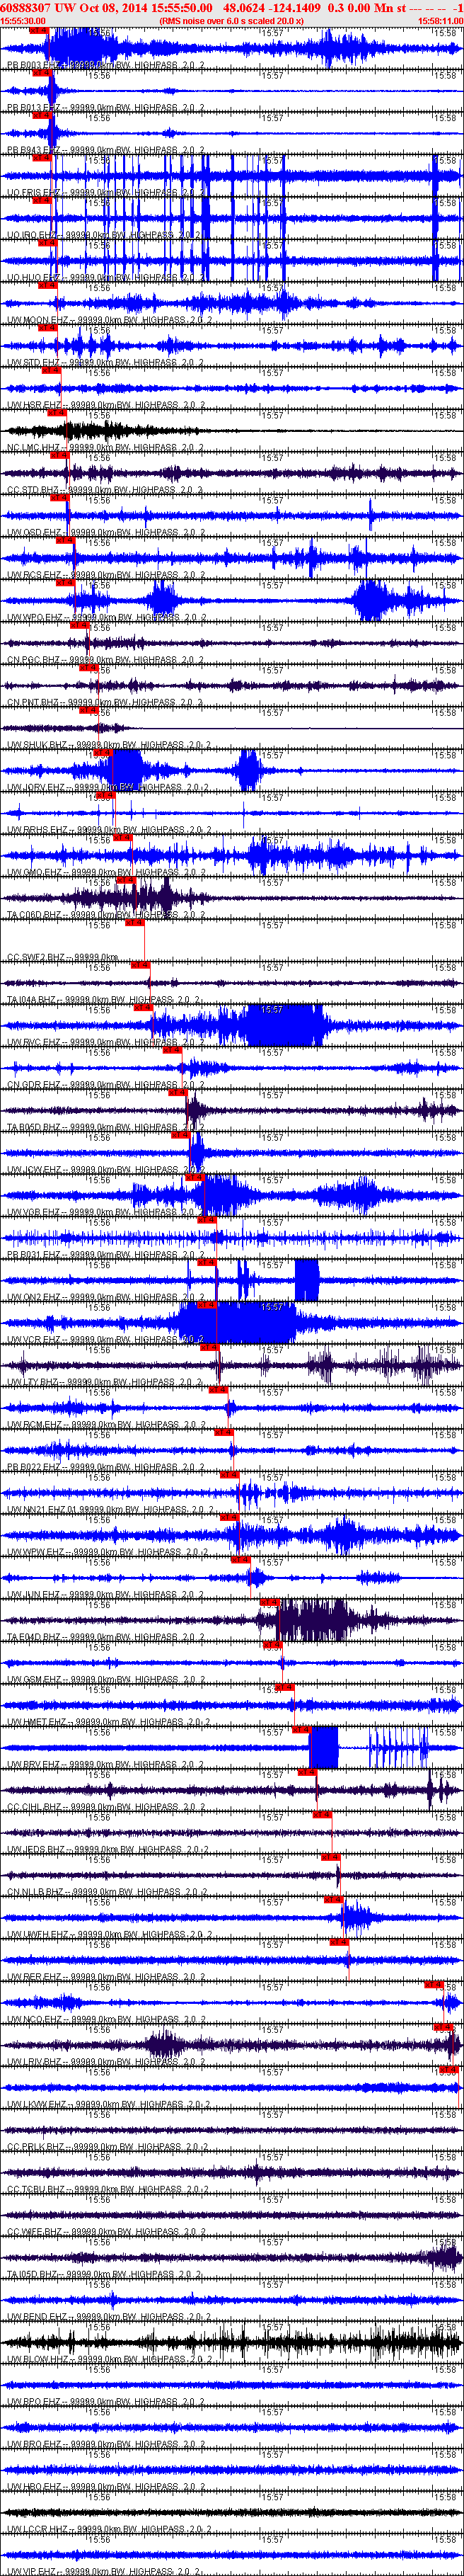Click the event ID 60888307 in the header
This screenshot has width=464, height=2576.
(x=26, y=7)
